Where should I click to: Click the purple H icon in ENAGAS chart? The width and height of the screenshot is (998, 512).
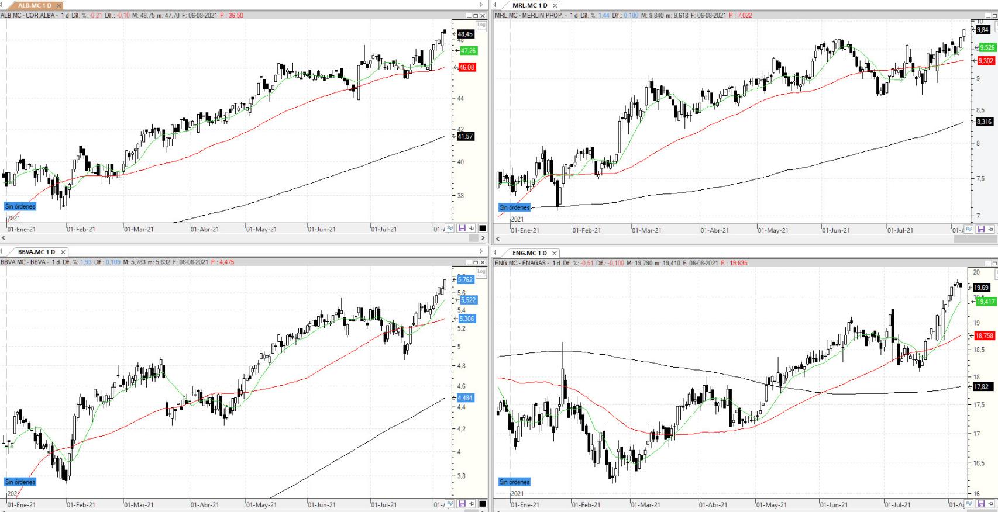(x=981, y=504)
